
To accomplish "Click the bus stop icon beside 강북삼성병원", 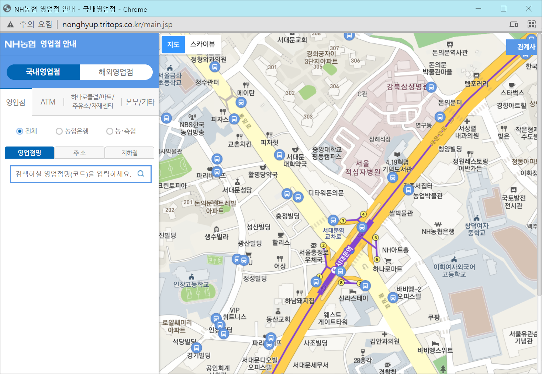I will point(431,87).
